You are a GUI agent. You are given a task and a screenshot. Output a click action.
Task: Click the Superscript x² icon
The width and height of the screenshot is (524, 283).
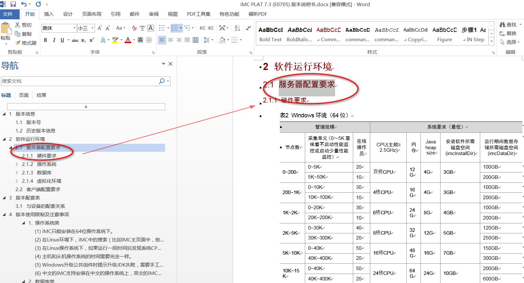92,40
